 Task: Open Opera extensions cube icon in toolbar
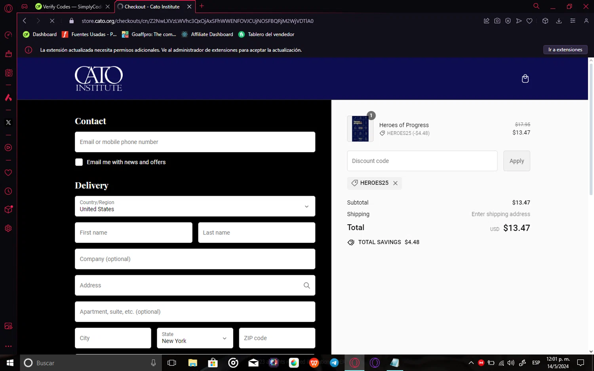pyautogui.click(x=545, y=21)
